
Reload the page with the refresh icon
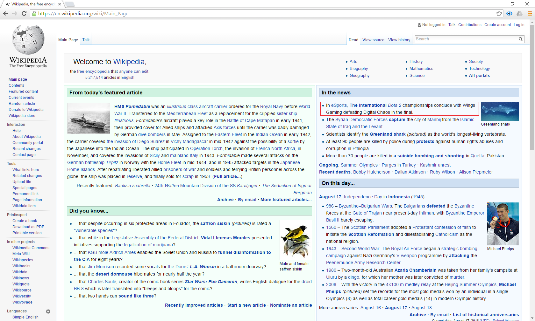point(24,13)
